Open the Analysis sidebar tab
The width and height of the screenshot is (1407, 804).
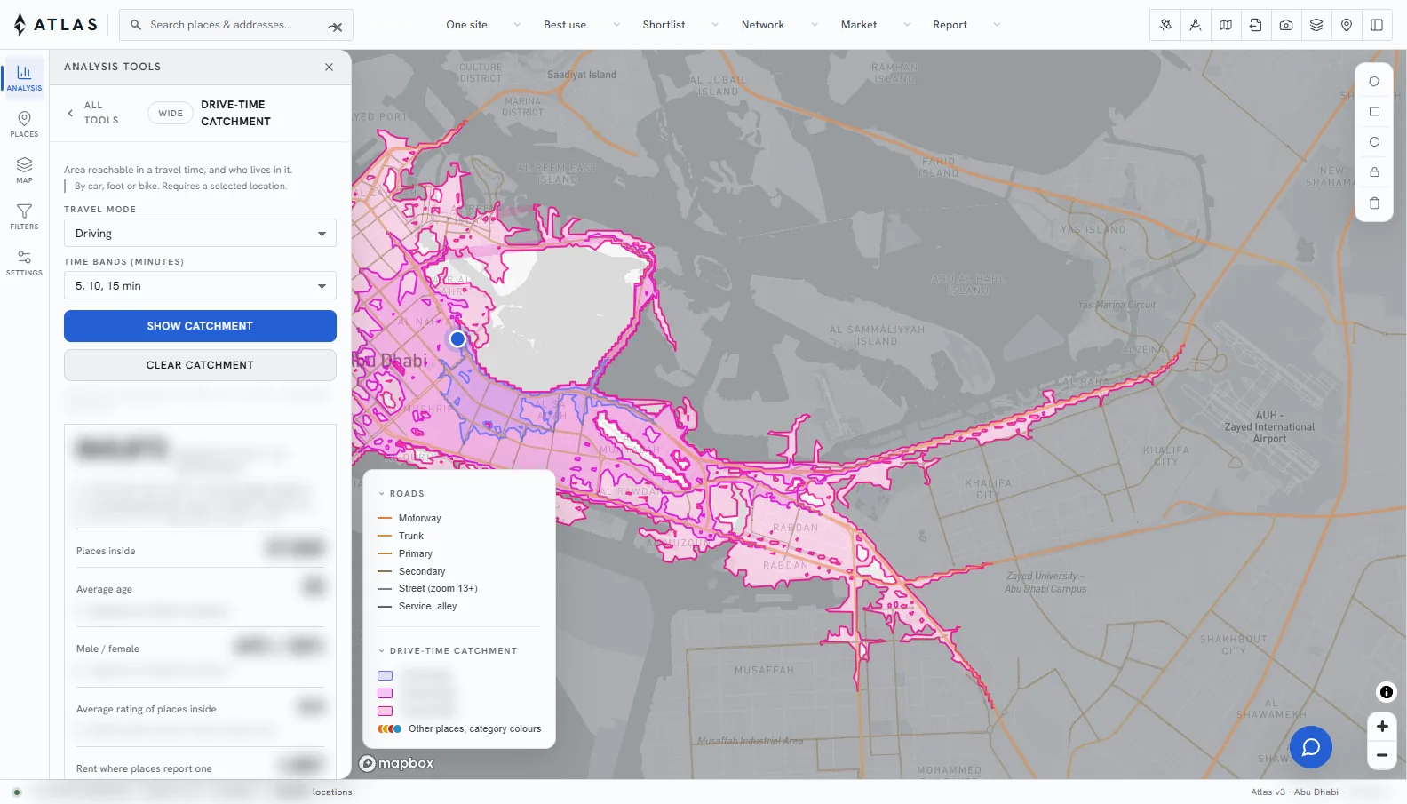click(x=24, y=77)
